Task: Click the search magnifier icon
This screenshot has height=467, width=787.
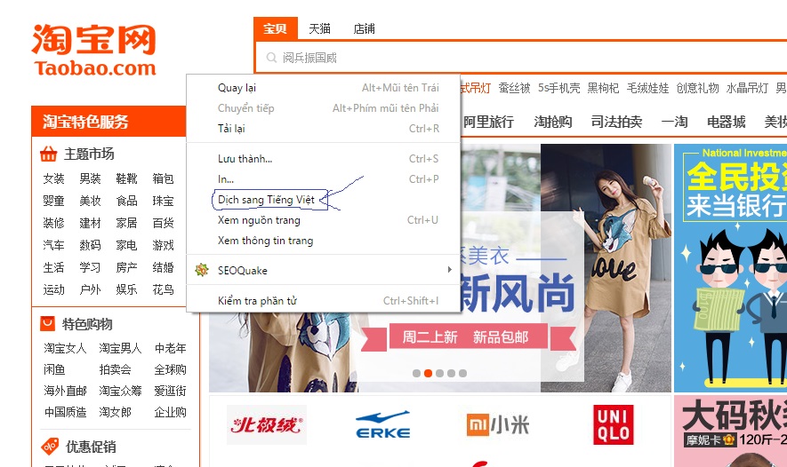Action: pos(271,58)
